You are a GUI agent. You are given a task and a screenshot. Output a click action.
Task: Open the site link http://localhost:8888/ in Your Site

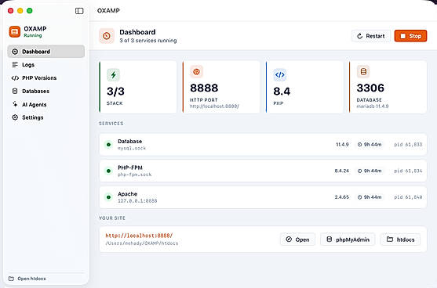coord(139,236)
